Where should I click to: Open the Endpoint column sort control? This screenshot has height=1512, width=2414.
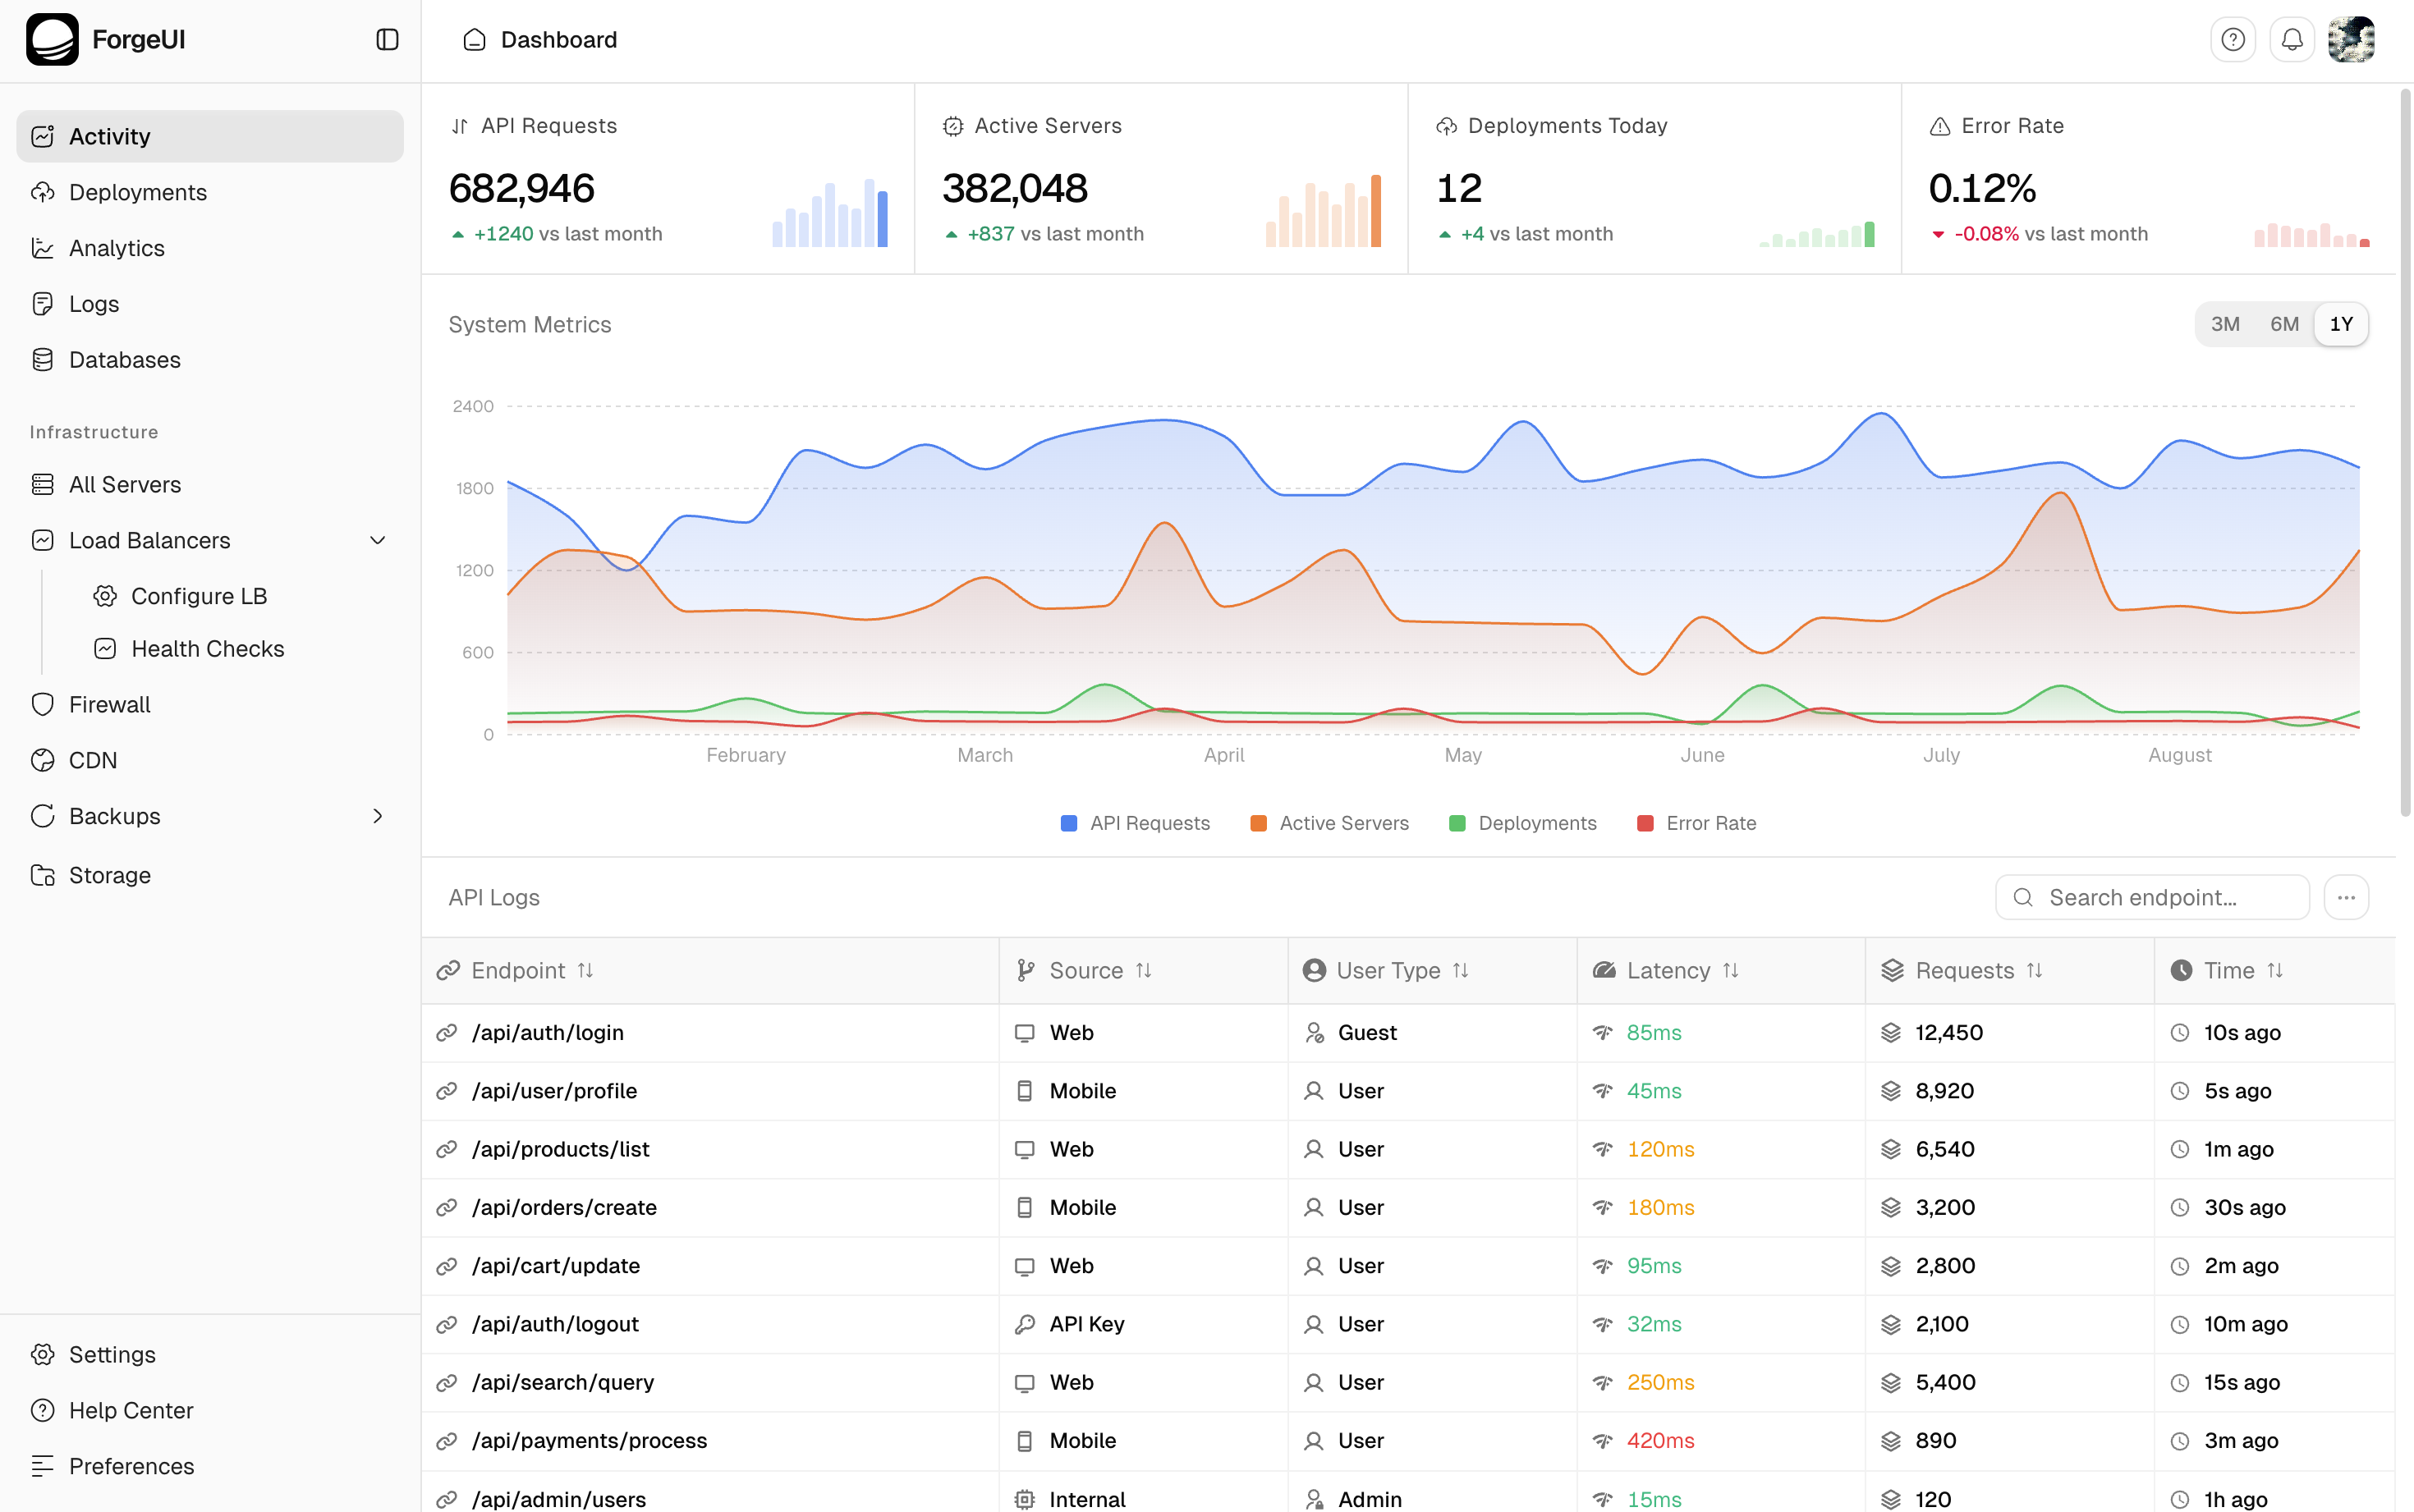click(586, 970)
